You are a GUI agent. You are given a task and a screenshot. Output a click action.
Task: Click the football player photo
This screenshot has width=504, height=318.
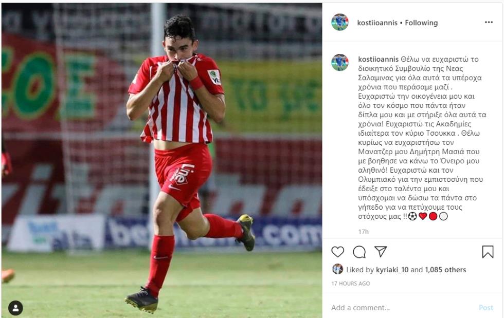[161, 161]
